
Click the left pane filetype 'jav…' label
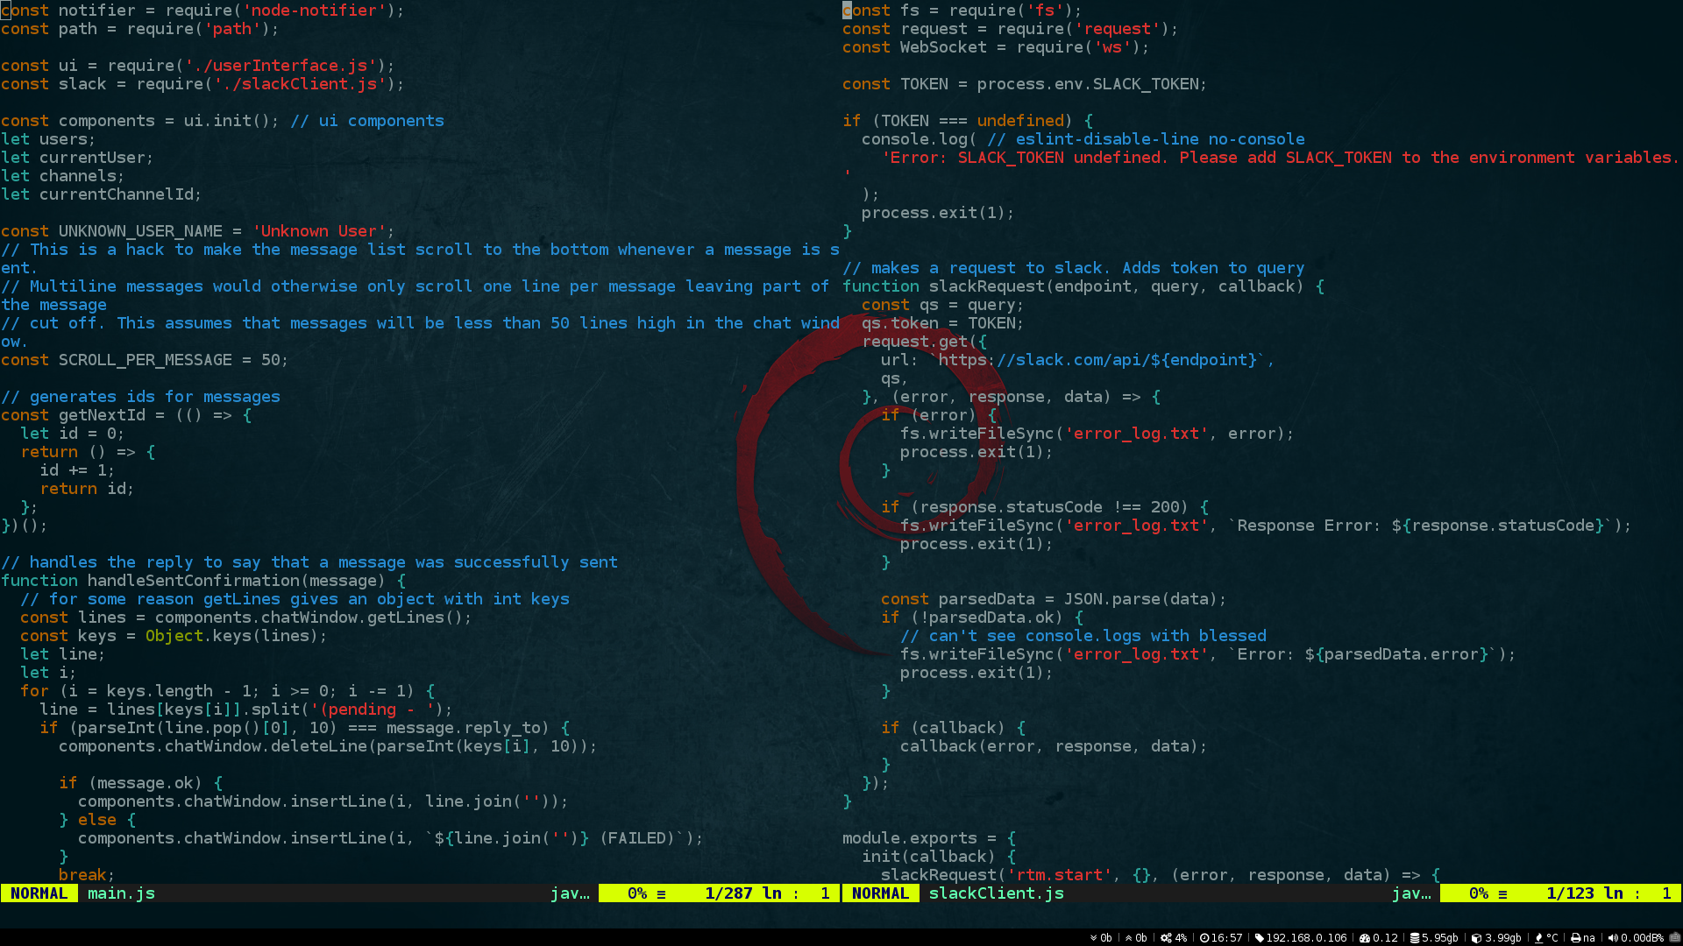pyautogui.click(x=570, y=893)
